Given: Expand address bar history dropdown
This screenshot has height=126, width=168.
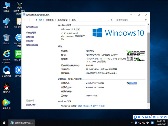Looking at the screenshot, I should 109,20.
